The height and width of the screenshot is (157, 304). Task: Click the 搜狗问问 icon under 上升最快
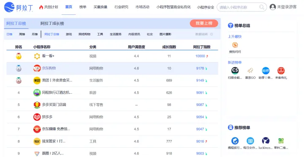tap(235, 45)
